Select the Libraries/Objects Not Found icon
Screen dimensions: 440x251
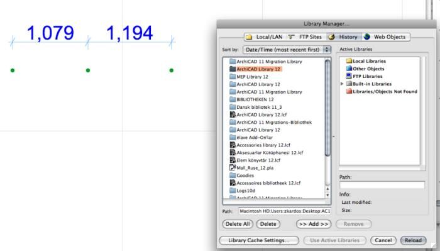pyautogui.click(x=349, y=91)
